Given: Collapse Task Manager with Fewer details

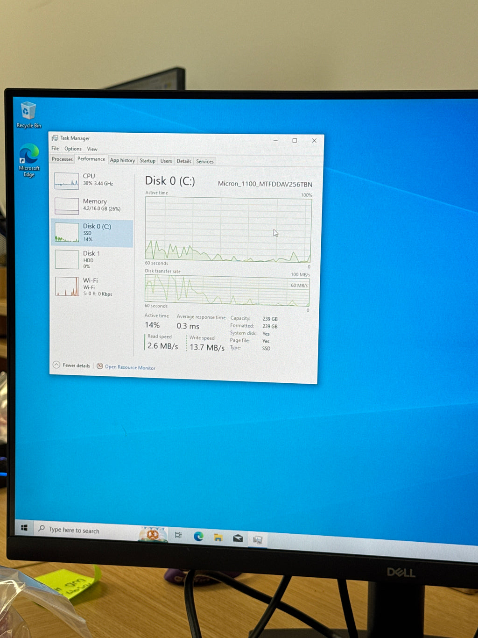Looking at the screenshot, I should coord(71,365).
